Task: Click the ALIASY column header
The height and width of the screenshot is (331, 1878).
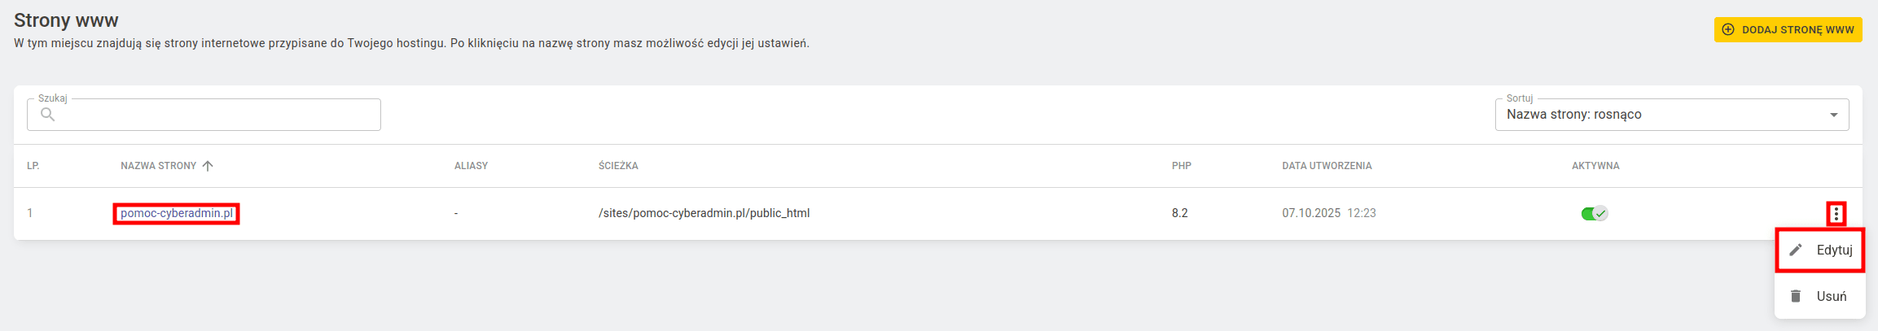Action: click(x=471, y=166)
